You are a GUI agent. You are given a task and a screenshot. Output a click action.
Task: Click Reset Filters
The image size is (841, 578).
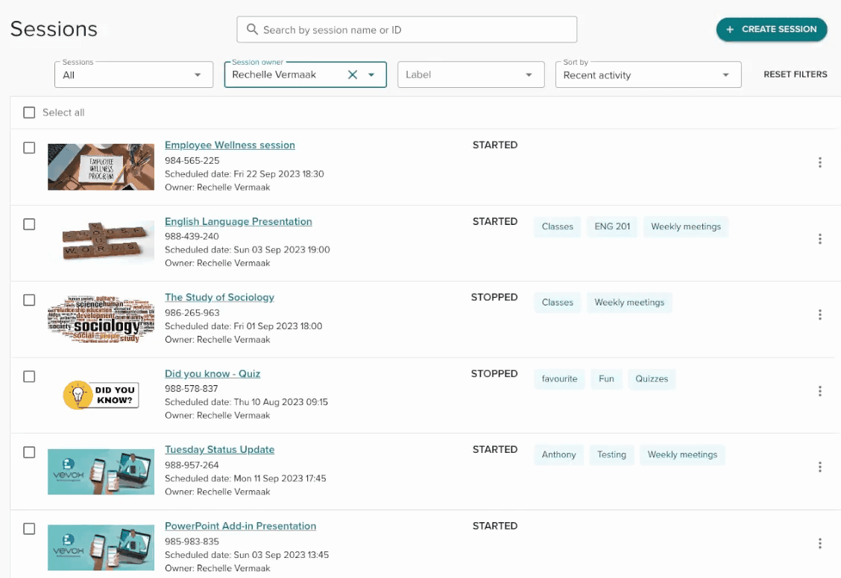[795, 74]
